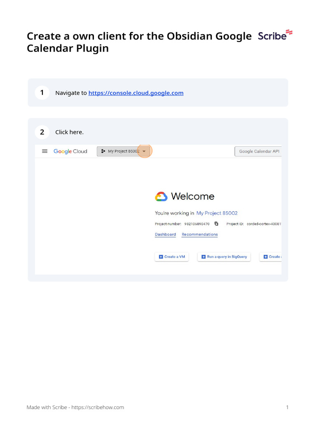Open the Recommendations link
Screen dimensions: 316x422
pos(200,234)
